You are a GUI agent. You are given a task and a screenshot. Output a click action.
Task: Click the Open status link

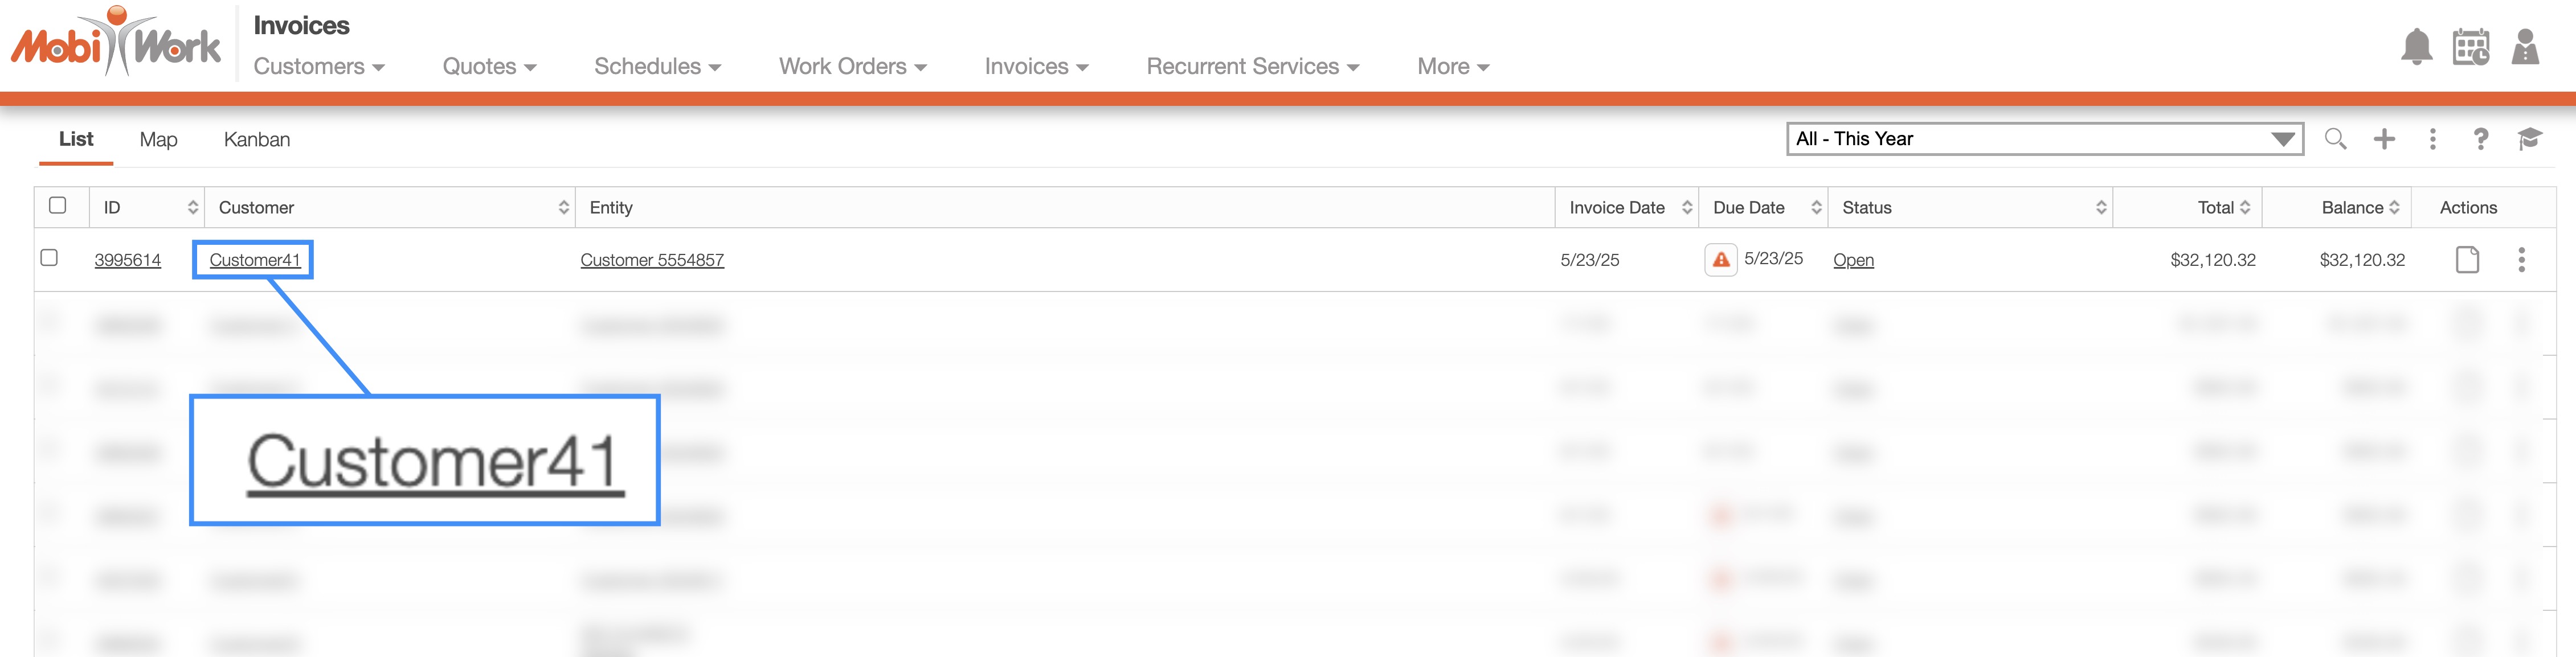[x=1853, y=260]
